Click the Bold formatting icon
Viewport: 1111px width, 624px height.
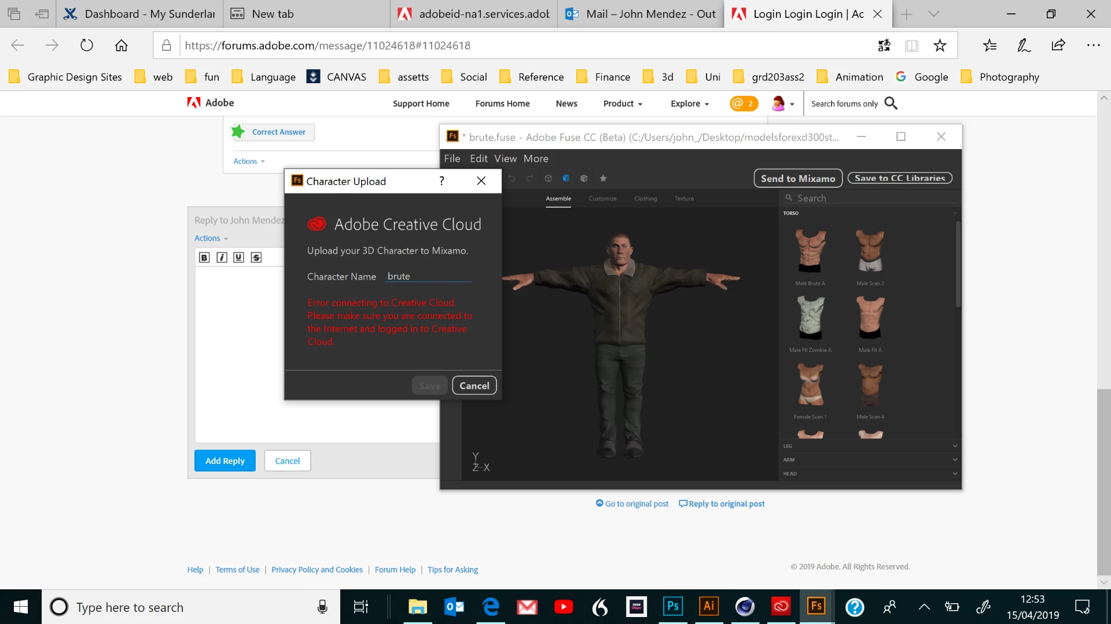(x=204, y=258)
